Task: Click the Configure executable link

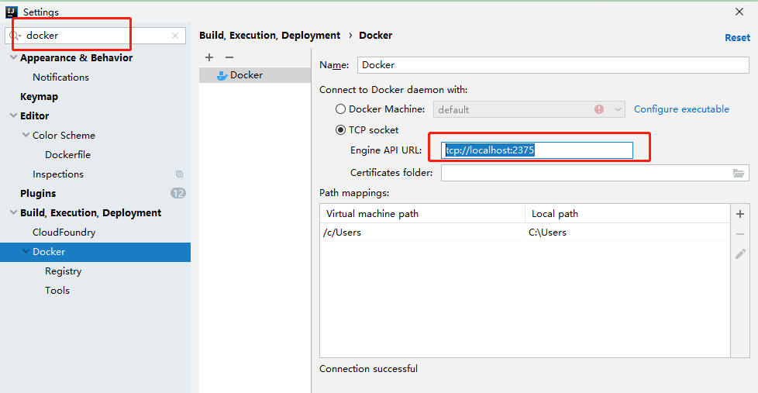Action: click(x=681, y=109)
